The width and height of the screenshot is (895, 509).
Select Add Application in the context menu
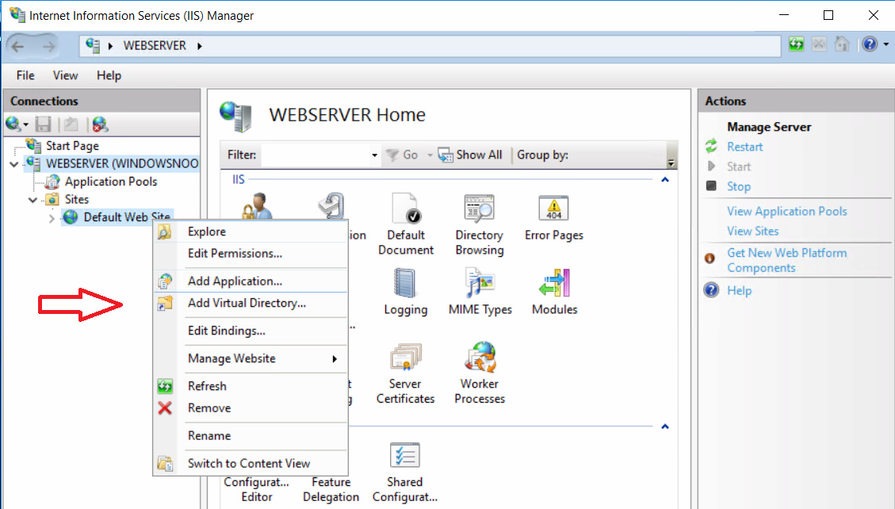pos(251,281)
